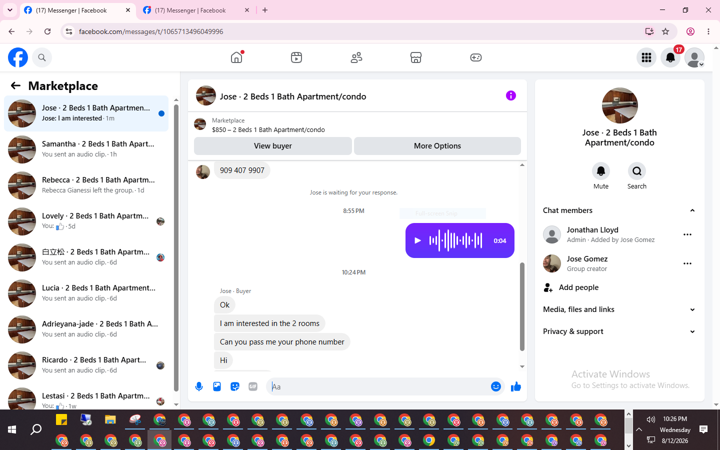Choose a sticker using the sticker icon
The height and width of the screenshot is (450, 720).
click(235, 386)
